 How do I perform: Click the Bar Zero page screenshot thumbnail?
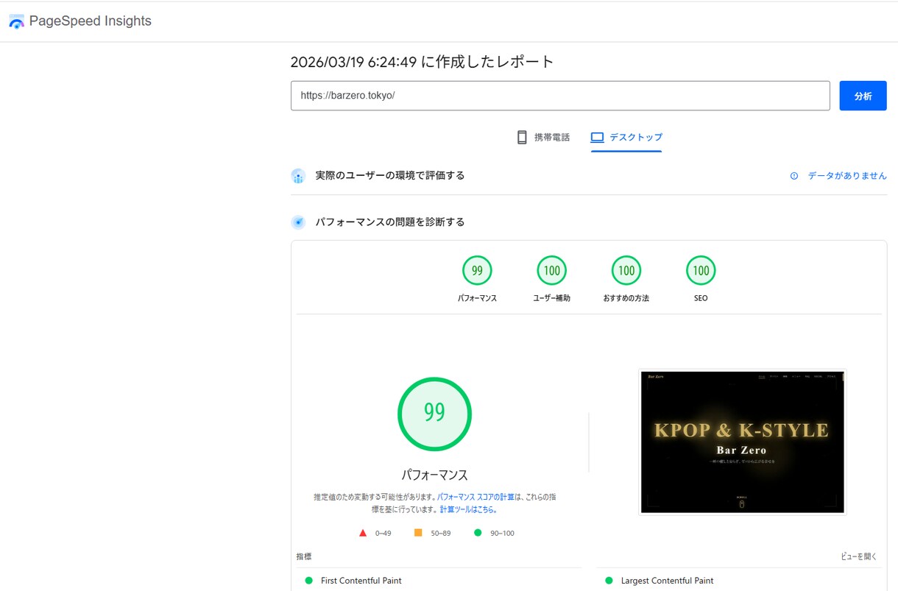click(743, 442)
